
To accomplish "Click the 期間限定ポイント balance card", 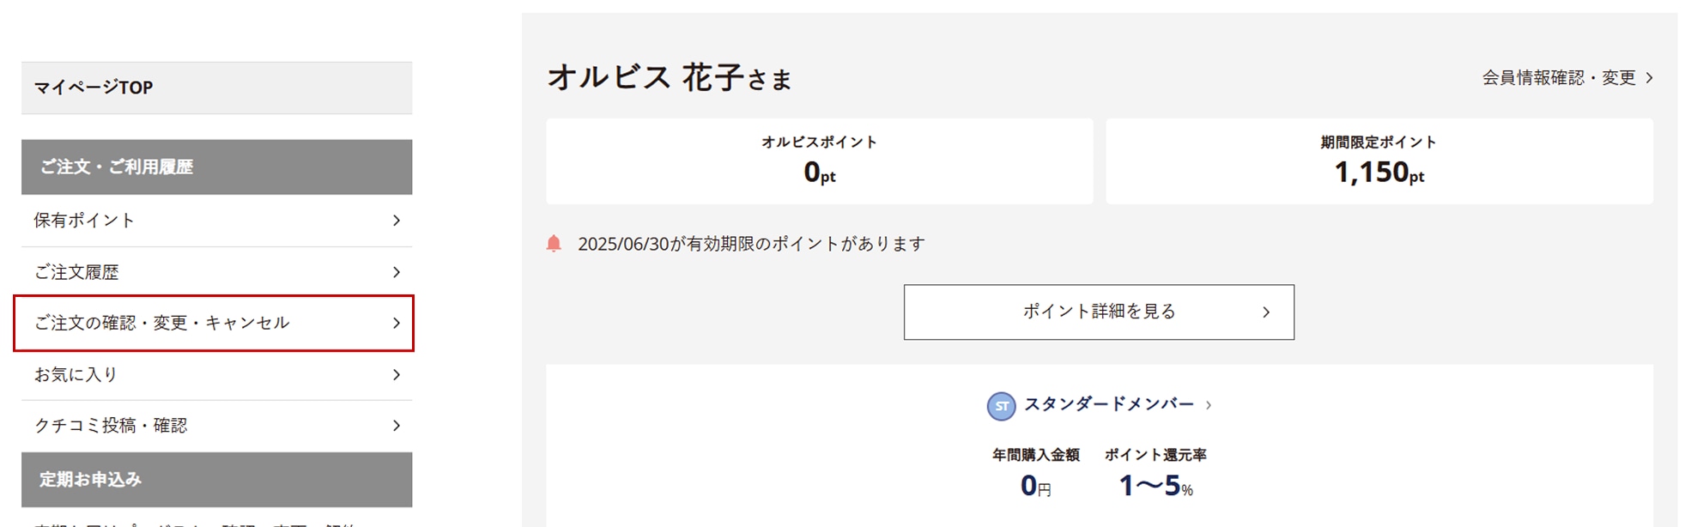I will (1379, 161).
